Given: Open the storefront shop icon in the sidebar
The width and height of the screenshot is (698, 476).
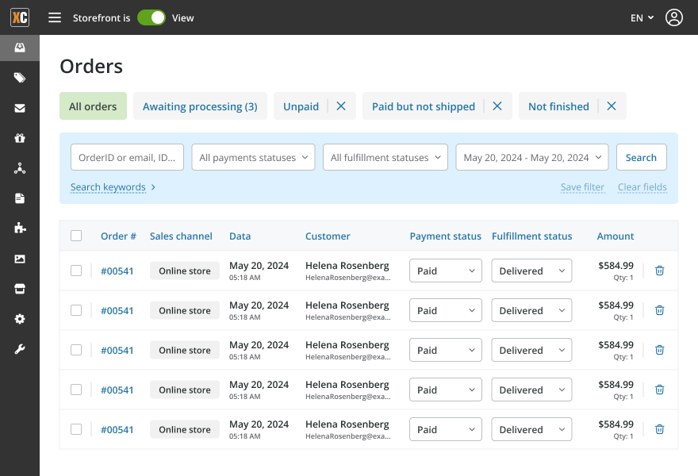Looking at the screenshot, I should pos(20,289).
